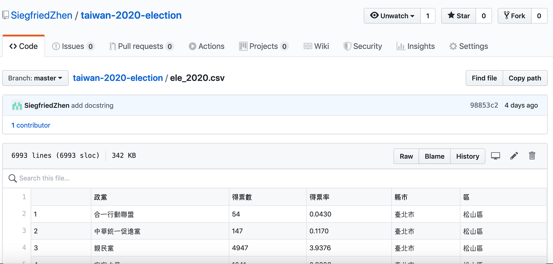Click the Copy path button
553x264 pixels.
pos(525,78)
